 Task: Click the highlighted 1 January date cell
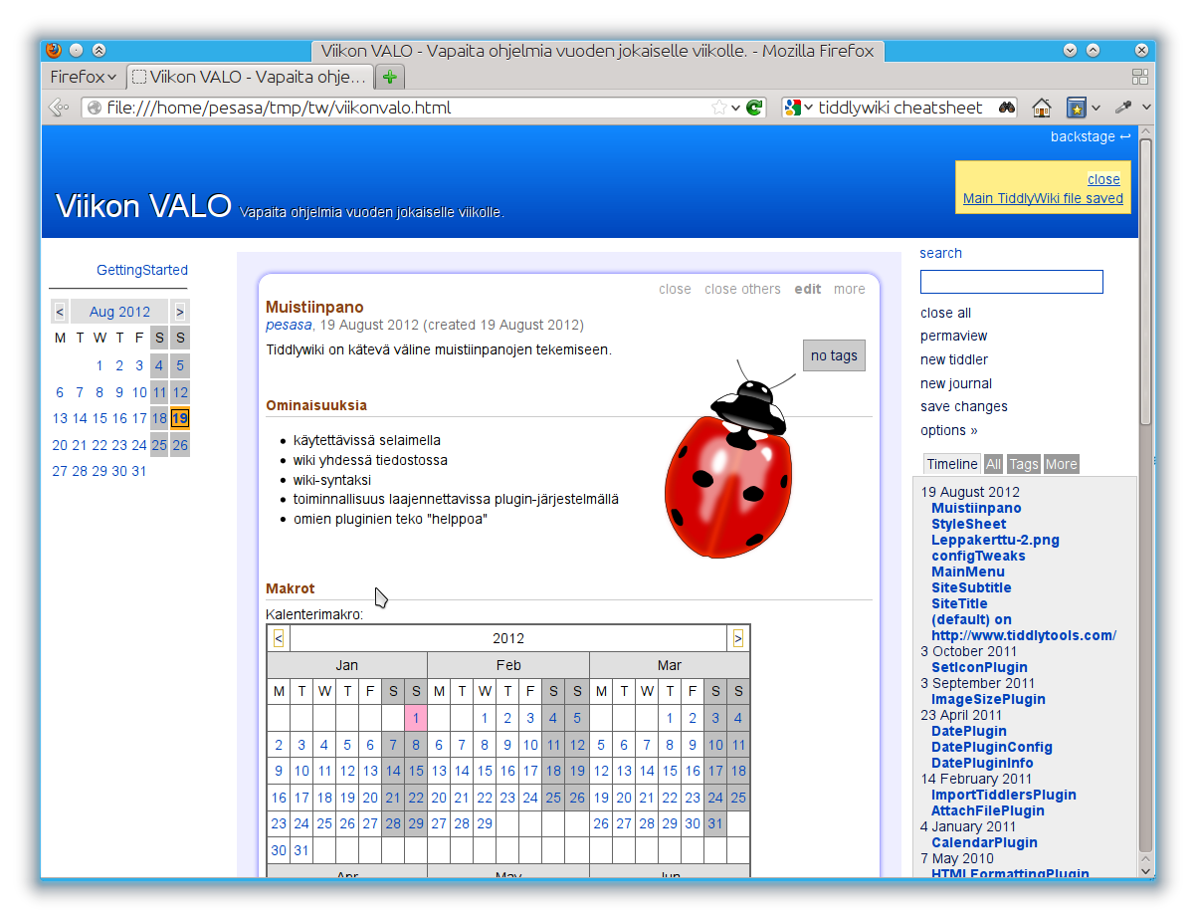coord(416,718)
